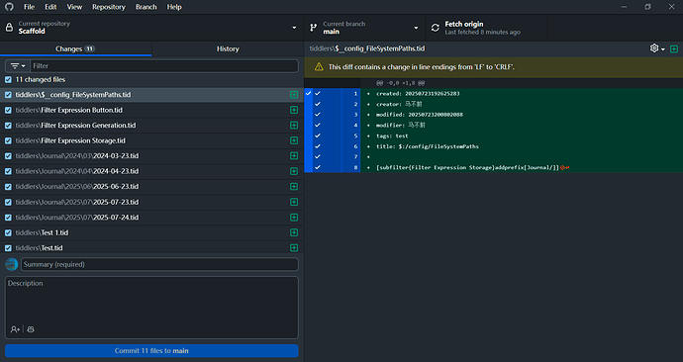Click Commit 11 files to main button
Image resolution: width=683 pixels, height=362 pixels.
click(x=151, y=351)
